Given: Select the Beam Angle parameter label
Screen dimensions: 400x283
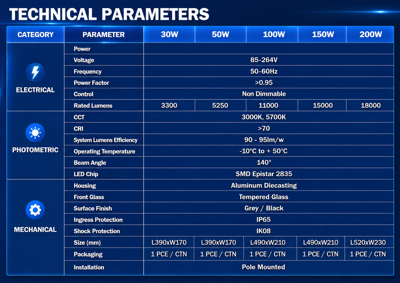Looking at the screenshot, I should tap(90, 163).
